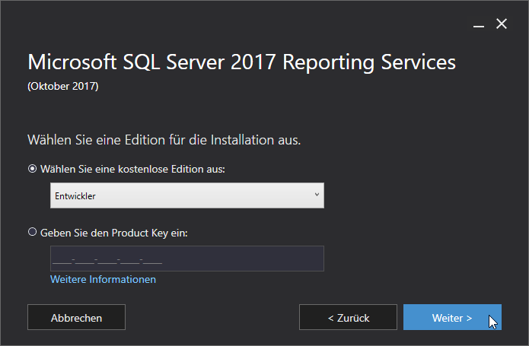Click the last segment of the product key mask
Viewport: 529px width, 346px height.
(153, 261)
